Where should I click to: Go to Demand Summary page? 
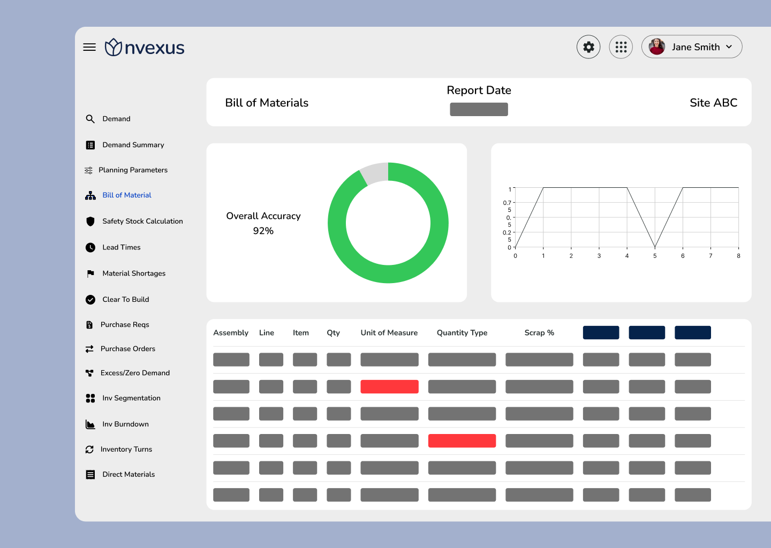133,145
